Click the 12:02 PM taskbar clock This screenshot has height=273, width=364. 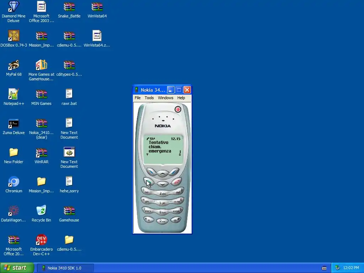351,268
